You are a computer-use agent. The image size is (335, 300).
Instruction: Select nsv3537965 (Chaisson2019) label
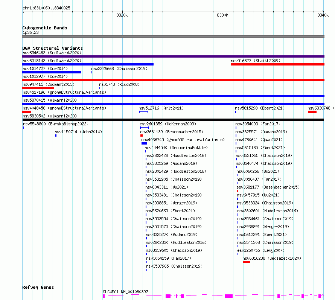pos(174,266)
